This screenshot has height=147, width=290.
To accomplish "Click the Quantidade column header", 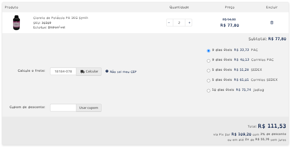I will (x=179, y=7).
